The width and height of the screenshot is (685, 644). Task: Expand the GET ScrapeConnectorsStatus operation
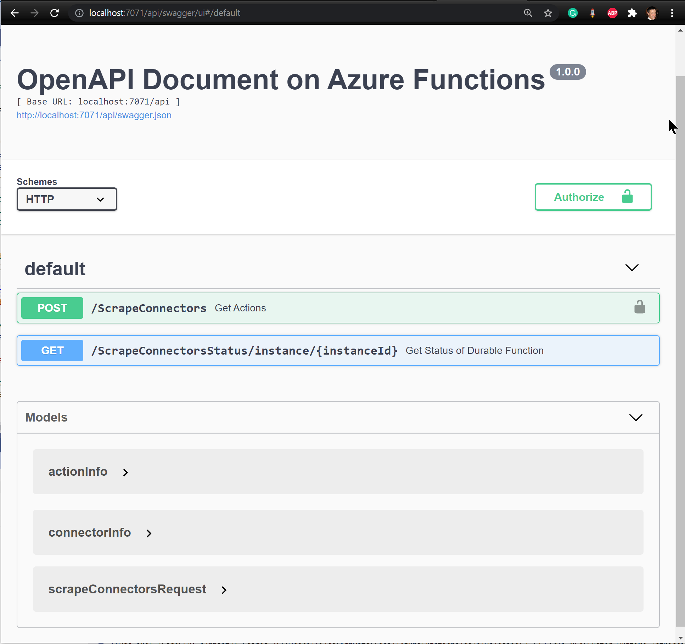click(338, 350)
